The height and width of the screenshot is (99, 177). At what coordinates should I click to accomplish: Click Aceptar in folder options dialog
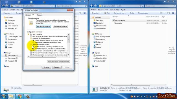[46, 67]
